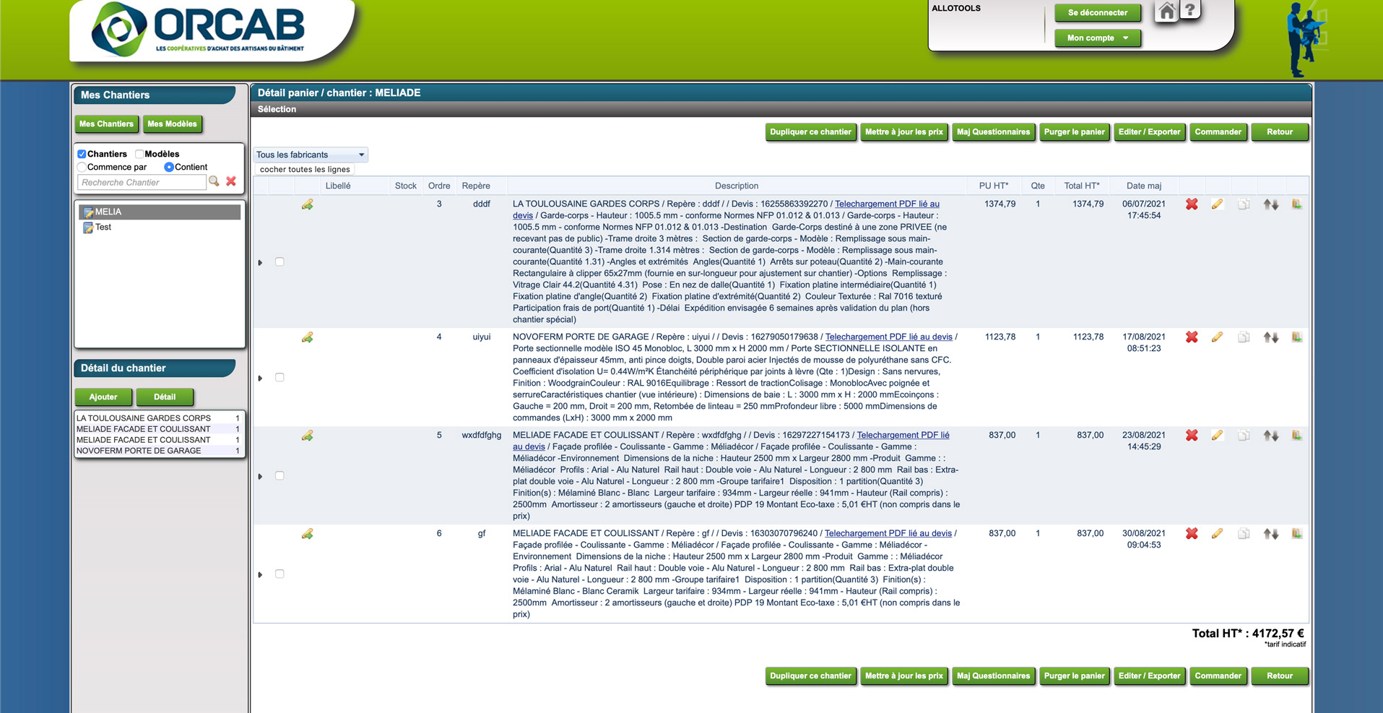Clear chantier search with red cross
This screenshot has height=713, width=1383.
(231, 182)
